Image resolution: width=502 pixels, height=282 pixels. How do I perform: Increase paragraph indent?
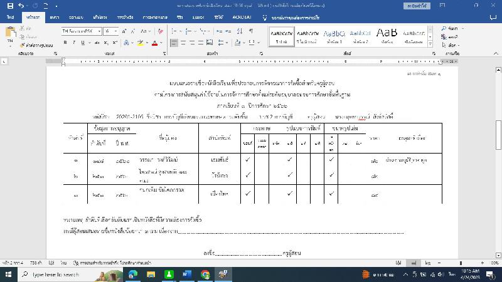228,31
